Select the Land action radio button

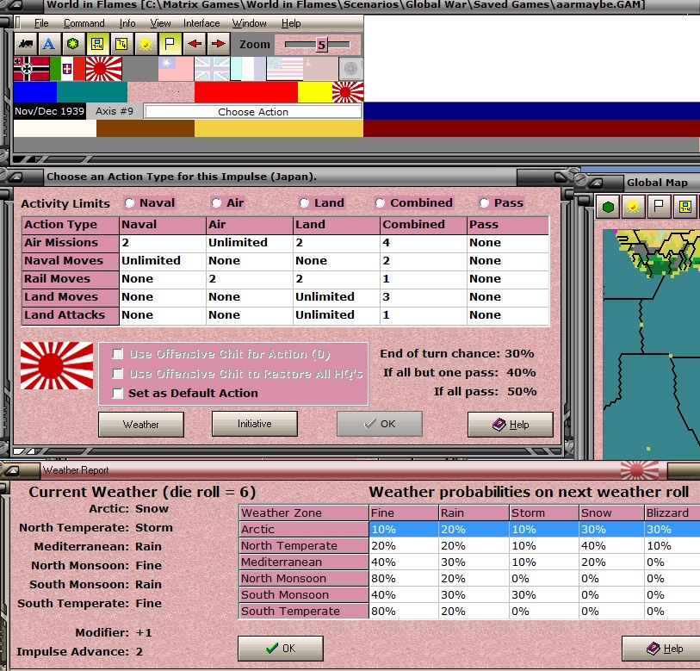click(304, 203)
